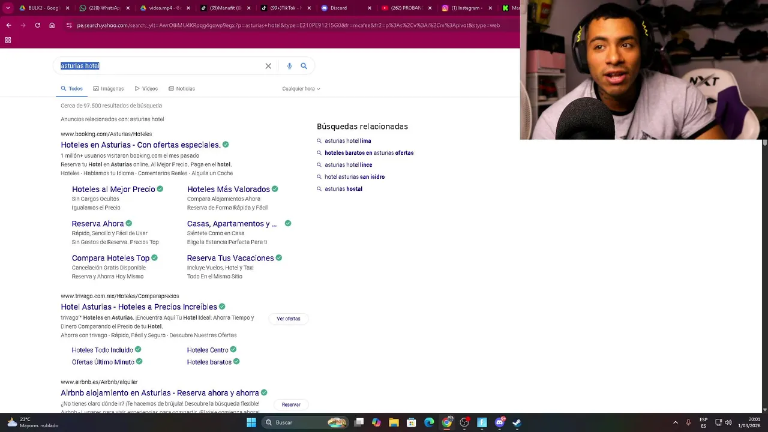768x432 pixels.
Task: Click the www.booking.com/Asturias/Hoteles URL text
Action: tap(106, 134)
